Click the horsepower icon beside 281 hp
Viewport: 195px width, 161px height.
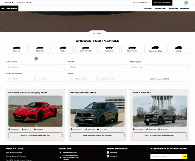[x=86, y=129]
